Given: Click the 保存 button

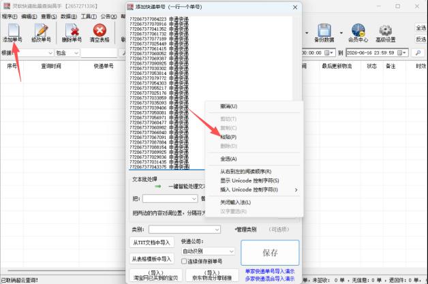Looking at the screenshot, I should pos(270,253).
